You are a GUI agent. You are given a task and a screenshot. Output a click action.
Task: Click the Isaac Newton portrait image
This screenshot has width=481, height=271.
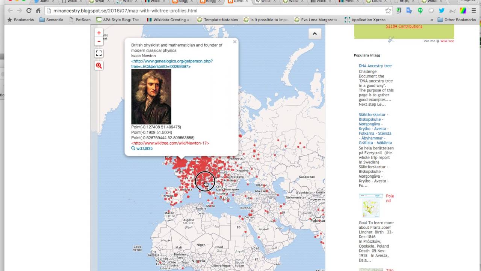pos(151,97)
